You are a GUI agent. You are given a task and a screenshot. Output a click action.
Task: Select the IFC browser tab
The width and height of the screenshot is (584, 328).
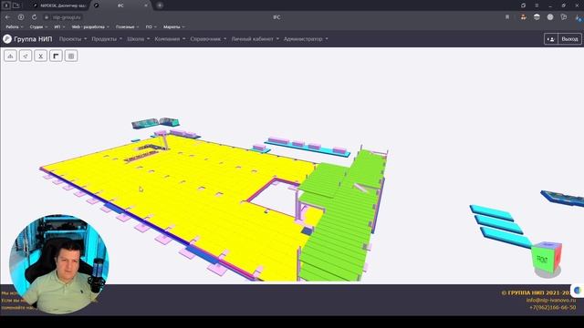[120, 5]
